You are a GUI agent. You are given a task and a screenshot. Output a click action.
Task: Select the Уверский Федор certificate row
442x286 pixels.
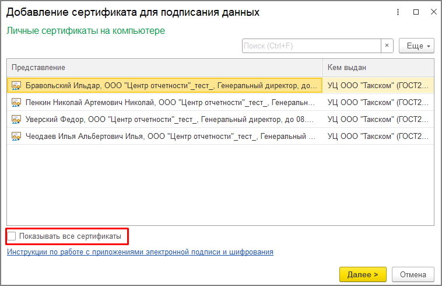220,119
